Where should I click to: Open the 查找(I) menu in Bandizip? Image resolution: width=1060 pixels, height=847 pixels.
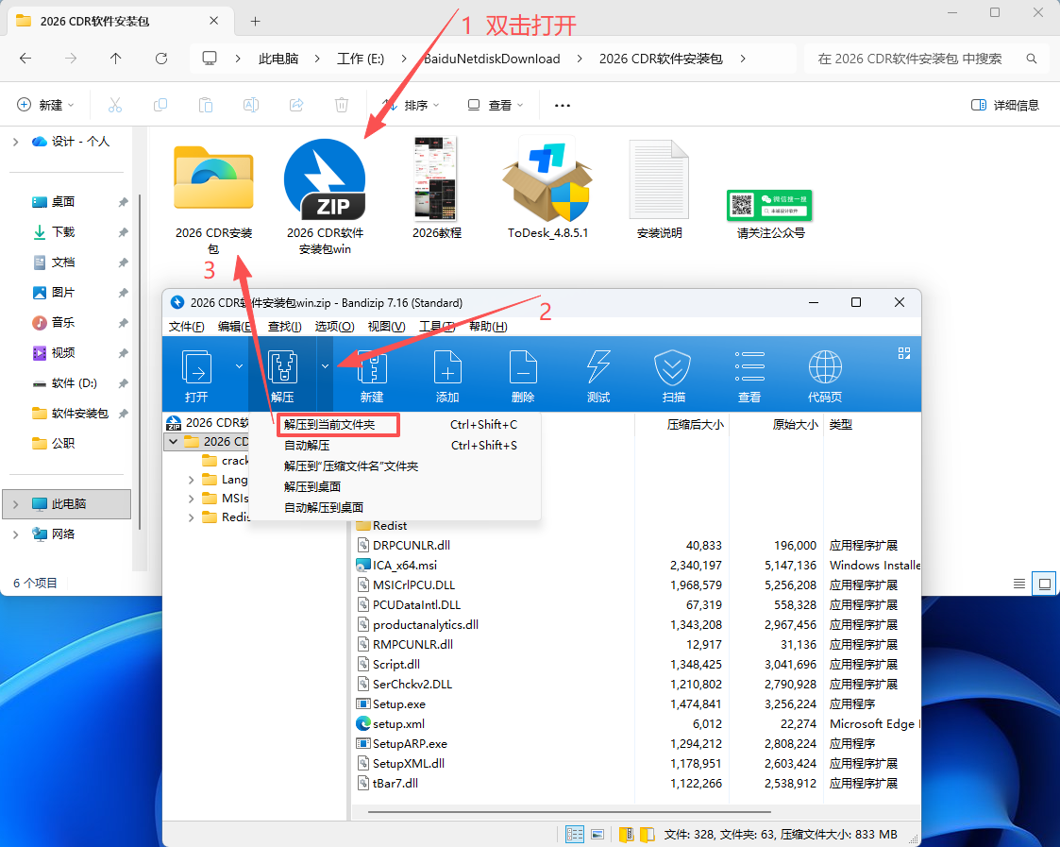pyautogui.click(x=285, y=326)
